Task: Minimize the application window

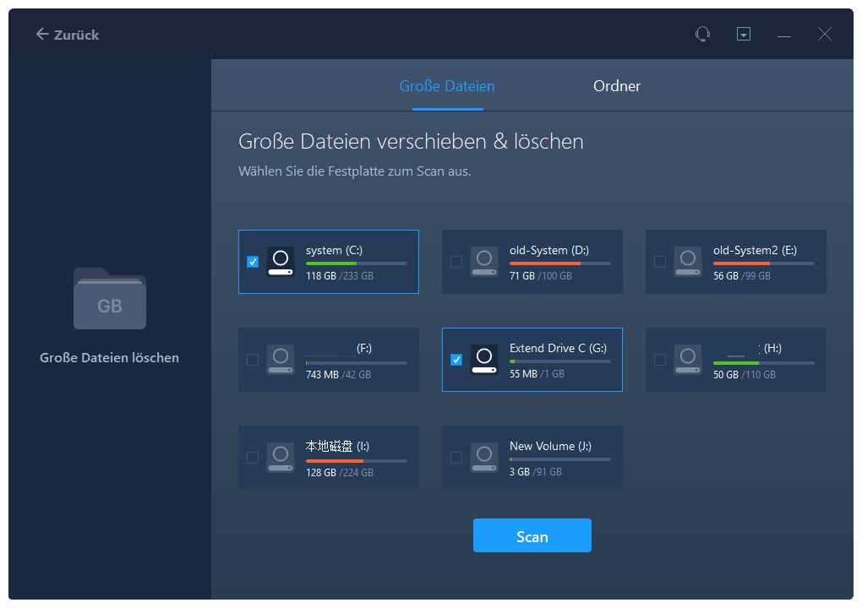Action: coord(784,35)
